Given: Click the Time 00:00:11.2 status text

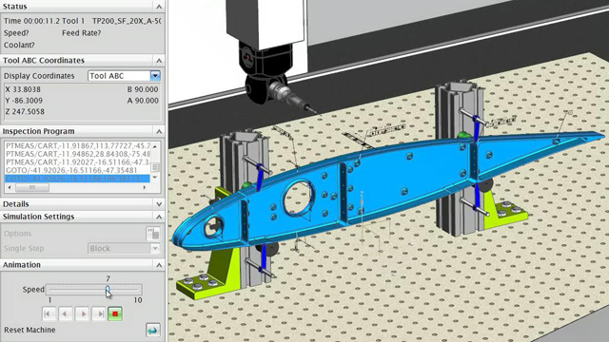Looking at the screenshot, I should point(31,21).
